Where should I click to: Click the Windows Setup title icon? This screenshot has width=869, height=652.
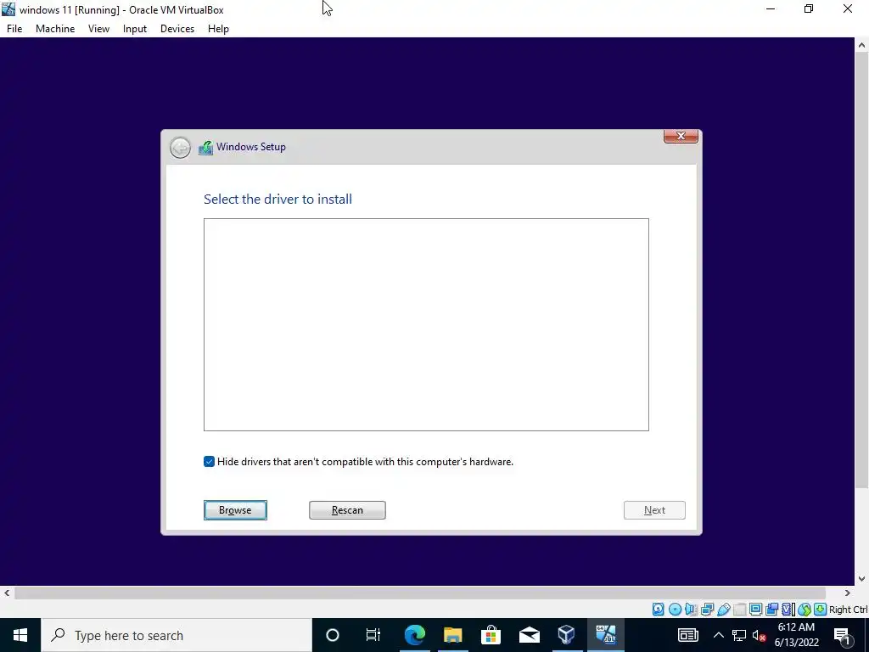(x=205, y=148)
